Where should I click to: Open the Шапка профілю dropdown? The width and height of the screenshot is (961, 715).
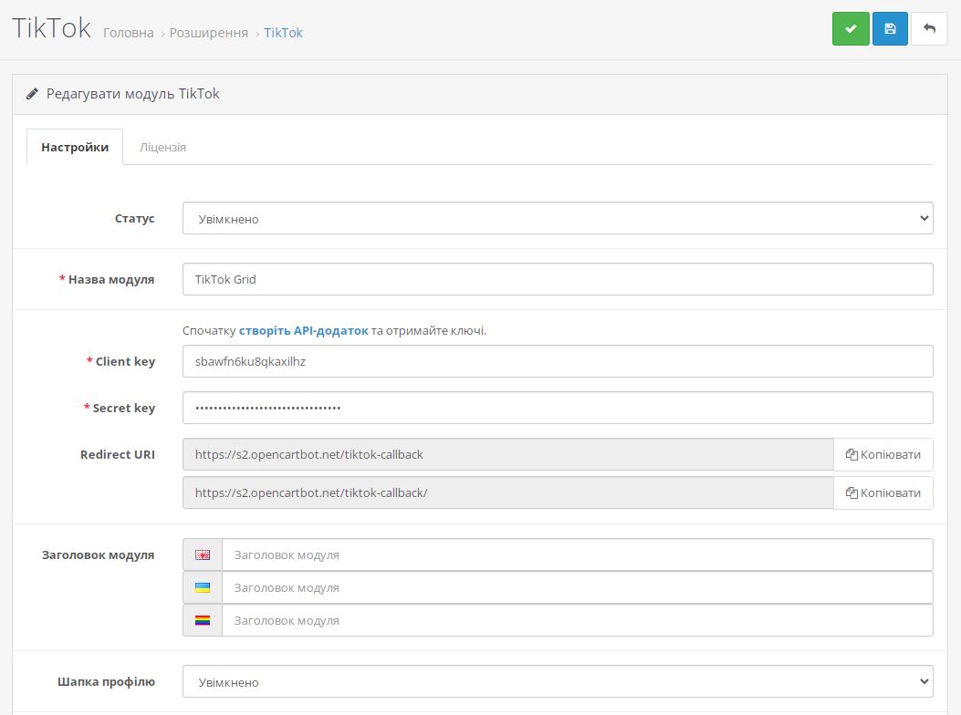[x=558, y=681]
